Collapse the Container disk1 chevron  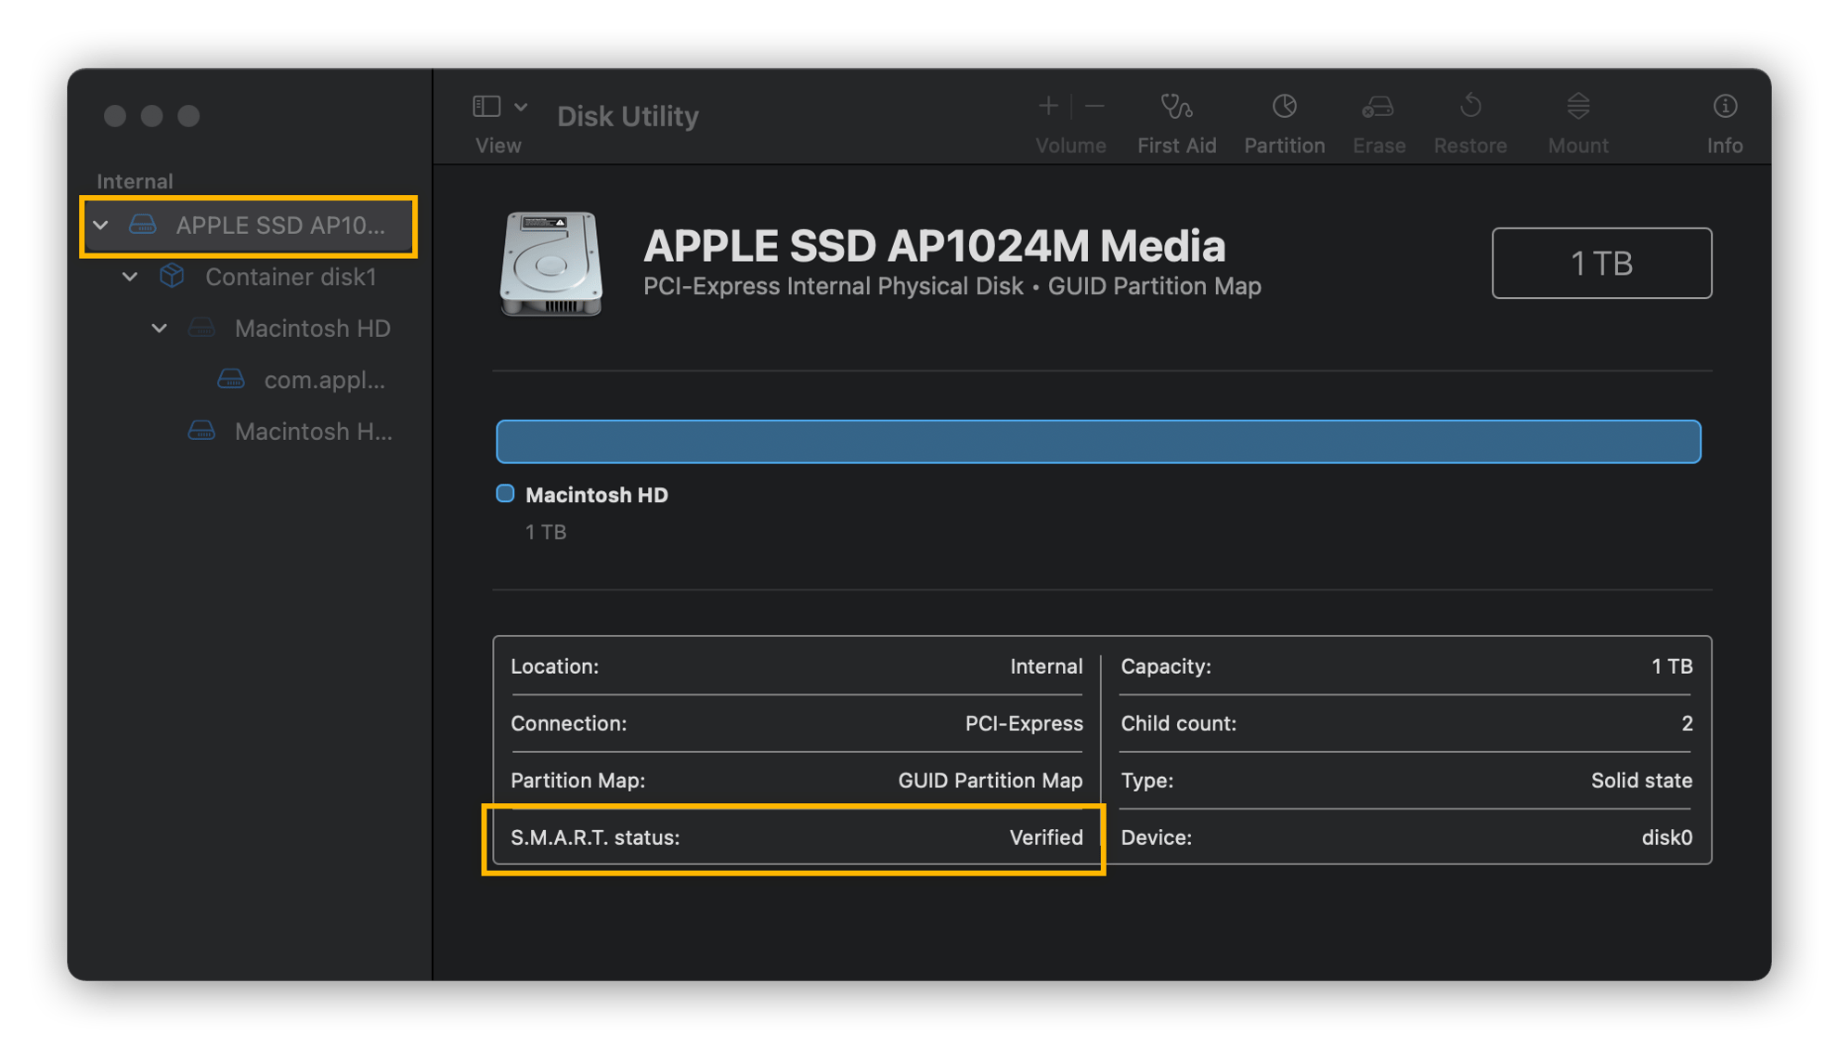pyautogui.click(x=131, y=278)
